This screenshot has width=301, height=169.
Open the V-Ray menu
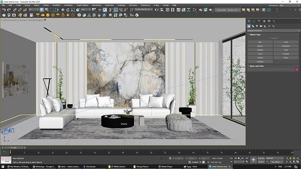point(156,5)
